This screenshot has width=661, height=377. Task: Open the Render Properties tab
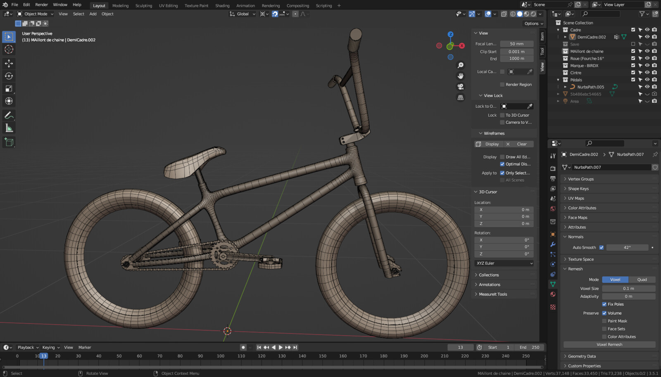[553, 168]
